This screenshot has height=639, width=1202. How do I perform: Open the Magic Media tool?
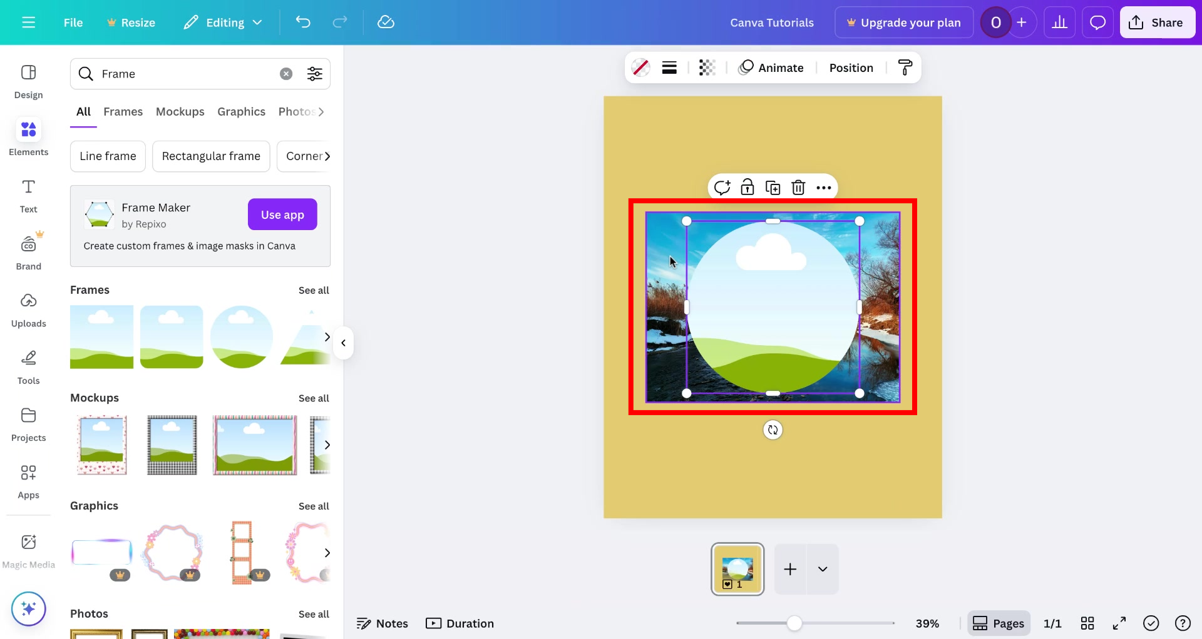point(28,548)
